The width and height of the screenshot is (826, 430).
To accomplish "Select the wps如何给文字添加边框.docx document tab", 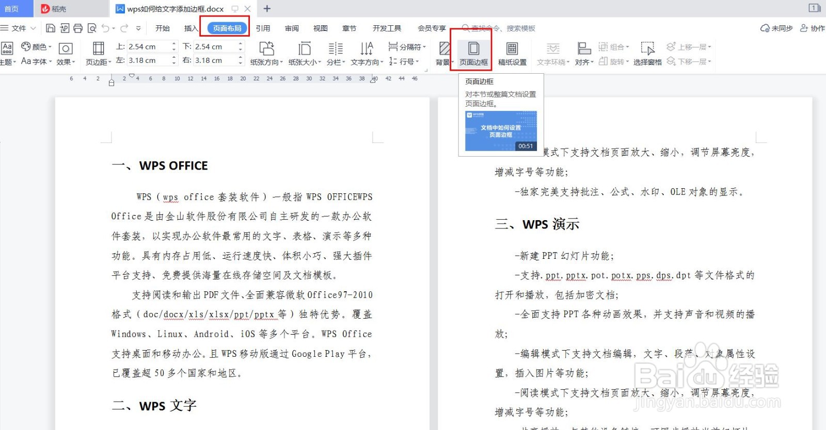I will tap(176, 9).
